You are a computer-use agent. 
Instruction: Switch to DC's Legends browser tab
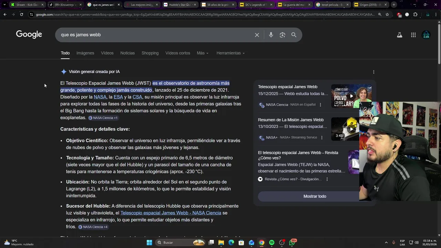(256, 5)
